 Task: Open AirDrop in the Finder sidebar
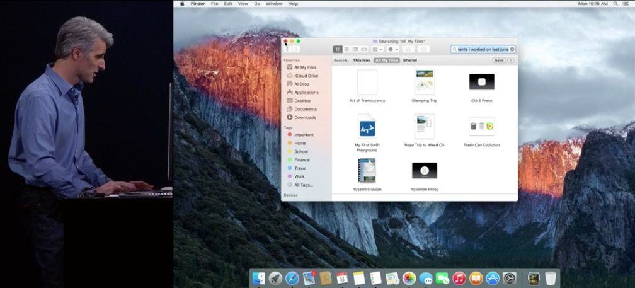point(302,84)
